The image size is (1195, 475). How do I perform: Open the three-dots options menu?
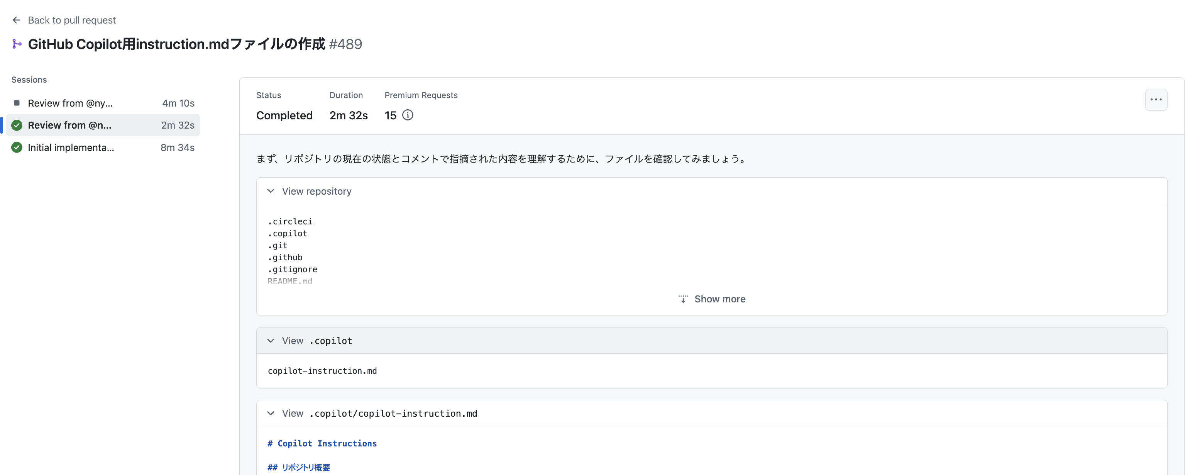[1156, 100]
